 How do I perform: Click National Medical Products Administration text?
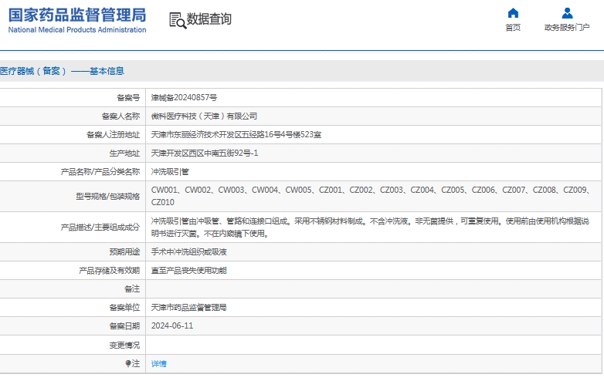point(77,29)
